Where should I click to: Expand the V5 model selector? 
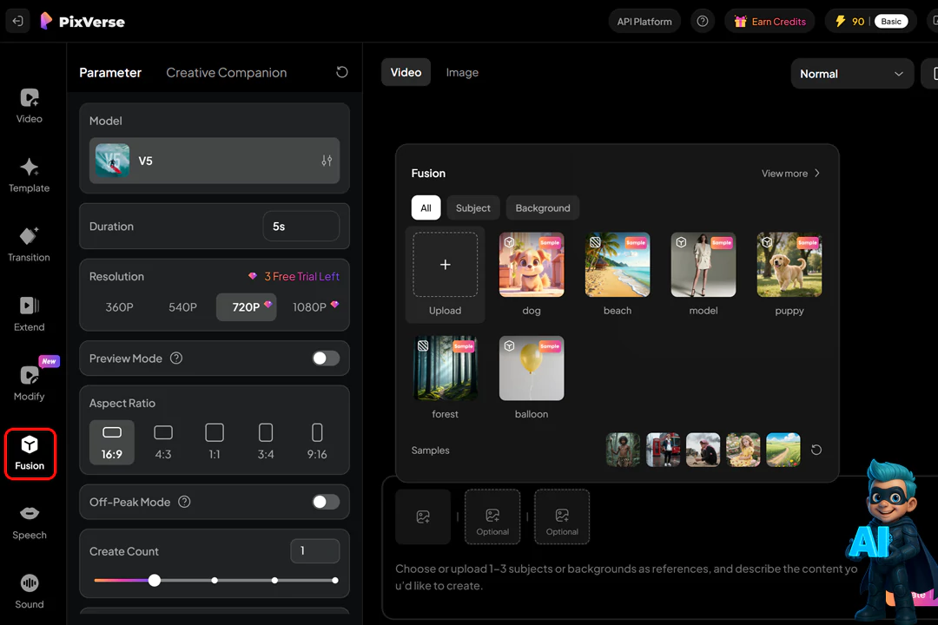click(215, 161)
